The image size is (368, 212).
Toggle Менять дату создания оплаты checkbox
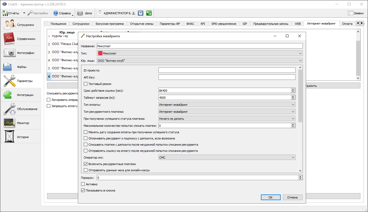(x=86, y=132)
